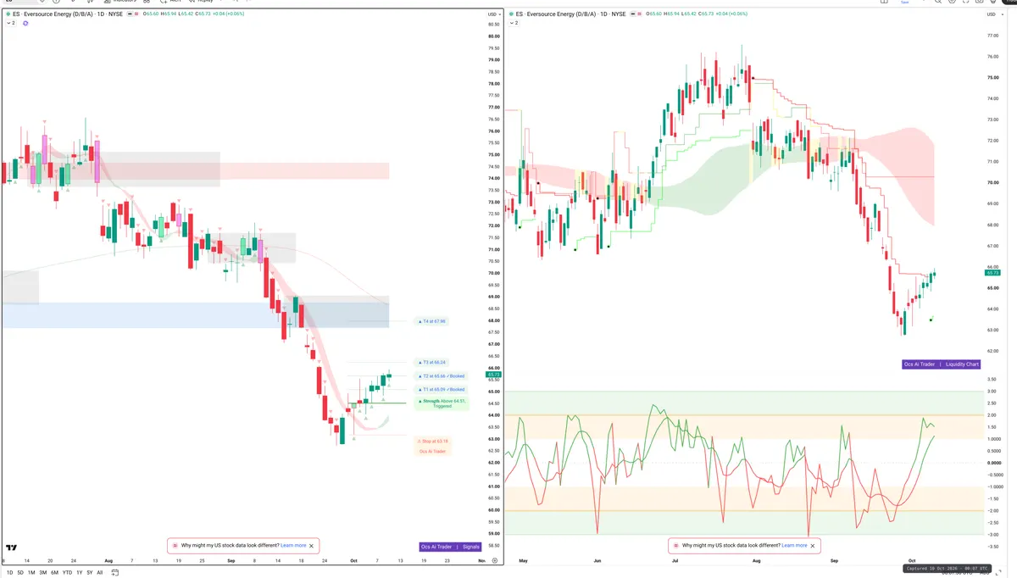Click the TradingView logo on left chart
The width and height of the screenshot is (1017, 578).
[x=12, y=549]
